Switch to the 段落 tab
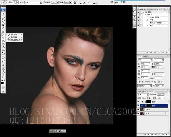Image resolution: width=171 pixels, height=137 pixels. (x=146, y=57)
